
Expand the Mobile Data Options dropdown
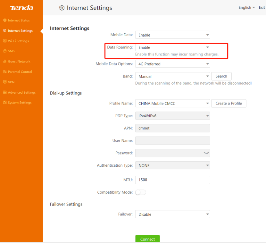pos(172,64)
